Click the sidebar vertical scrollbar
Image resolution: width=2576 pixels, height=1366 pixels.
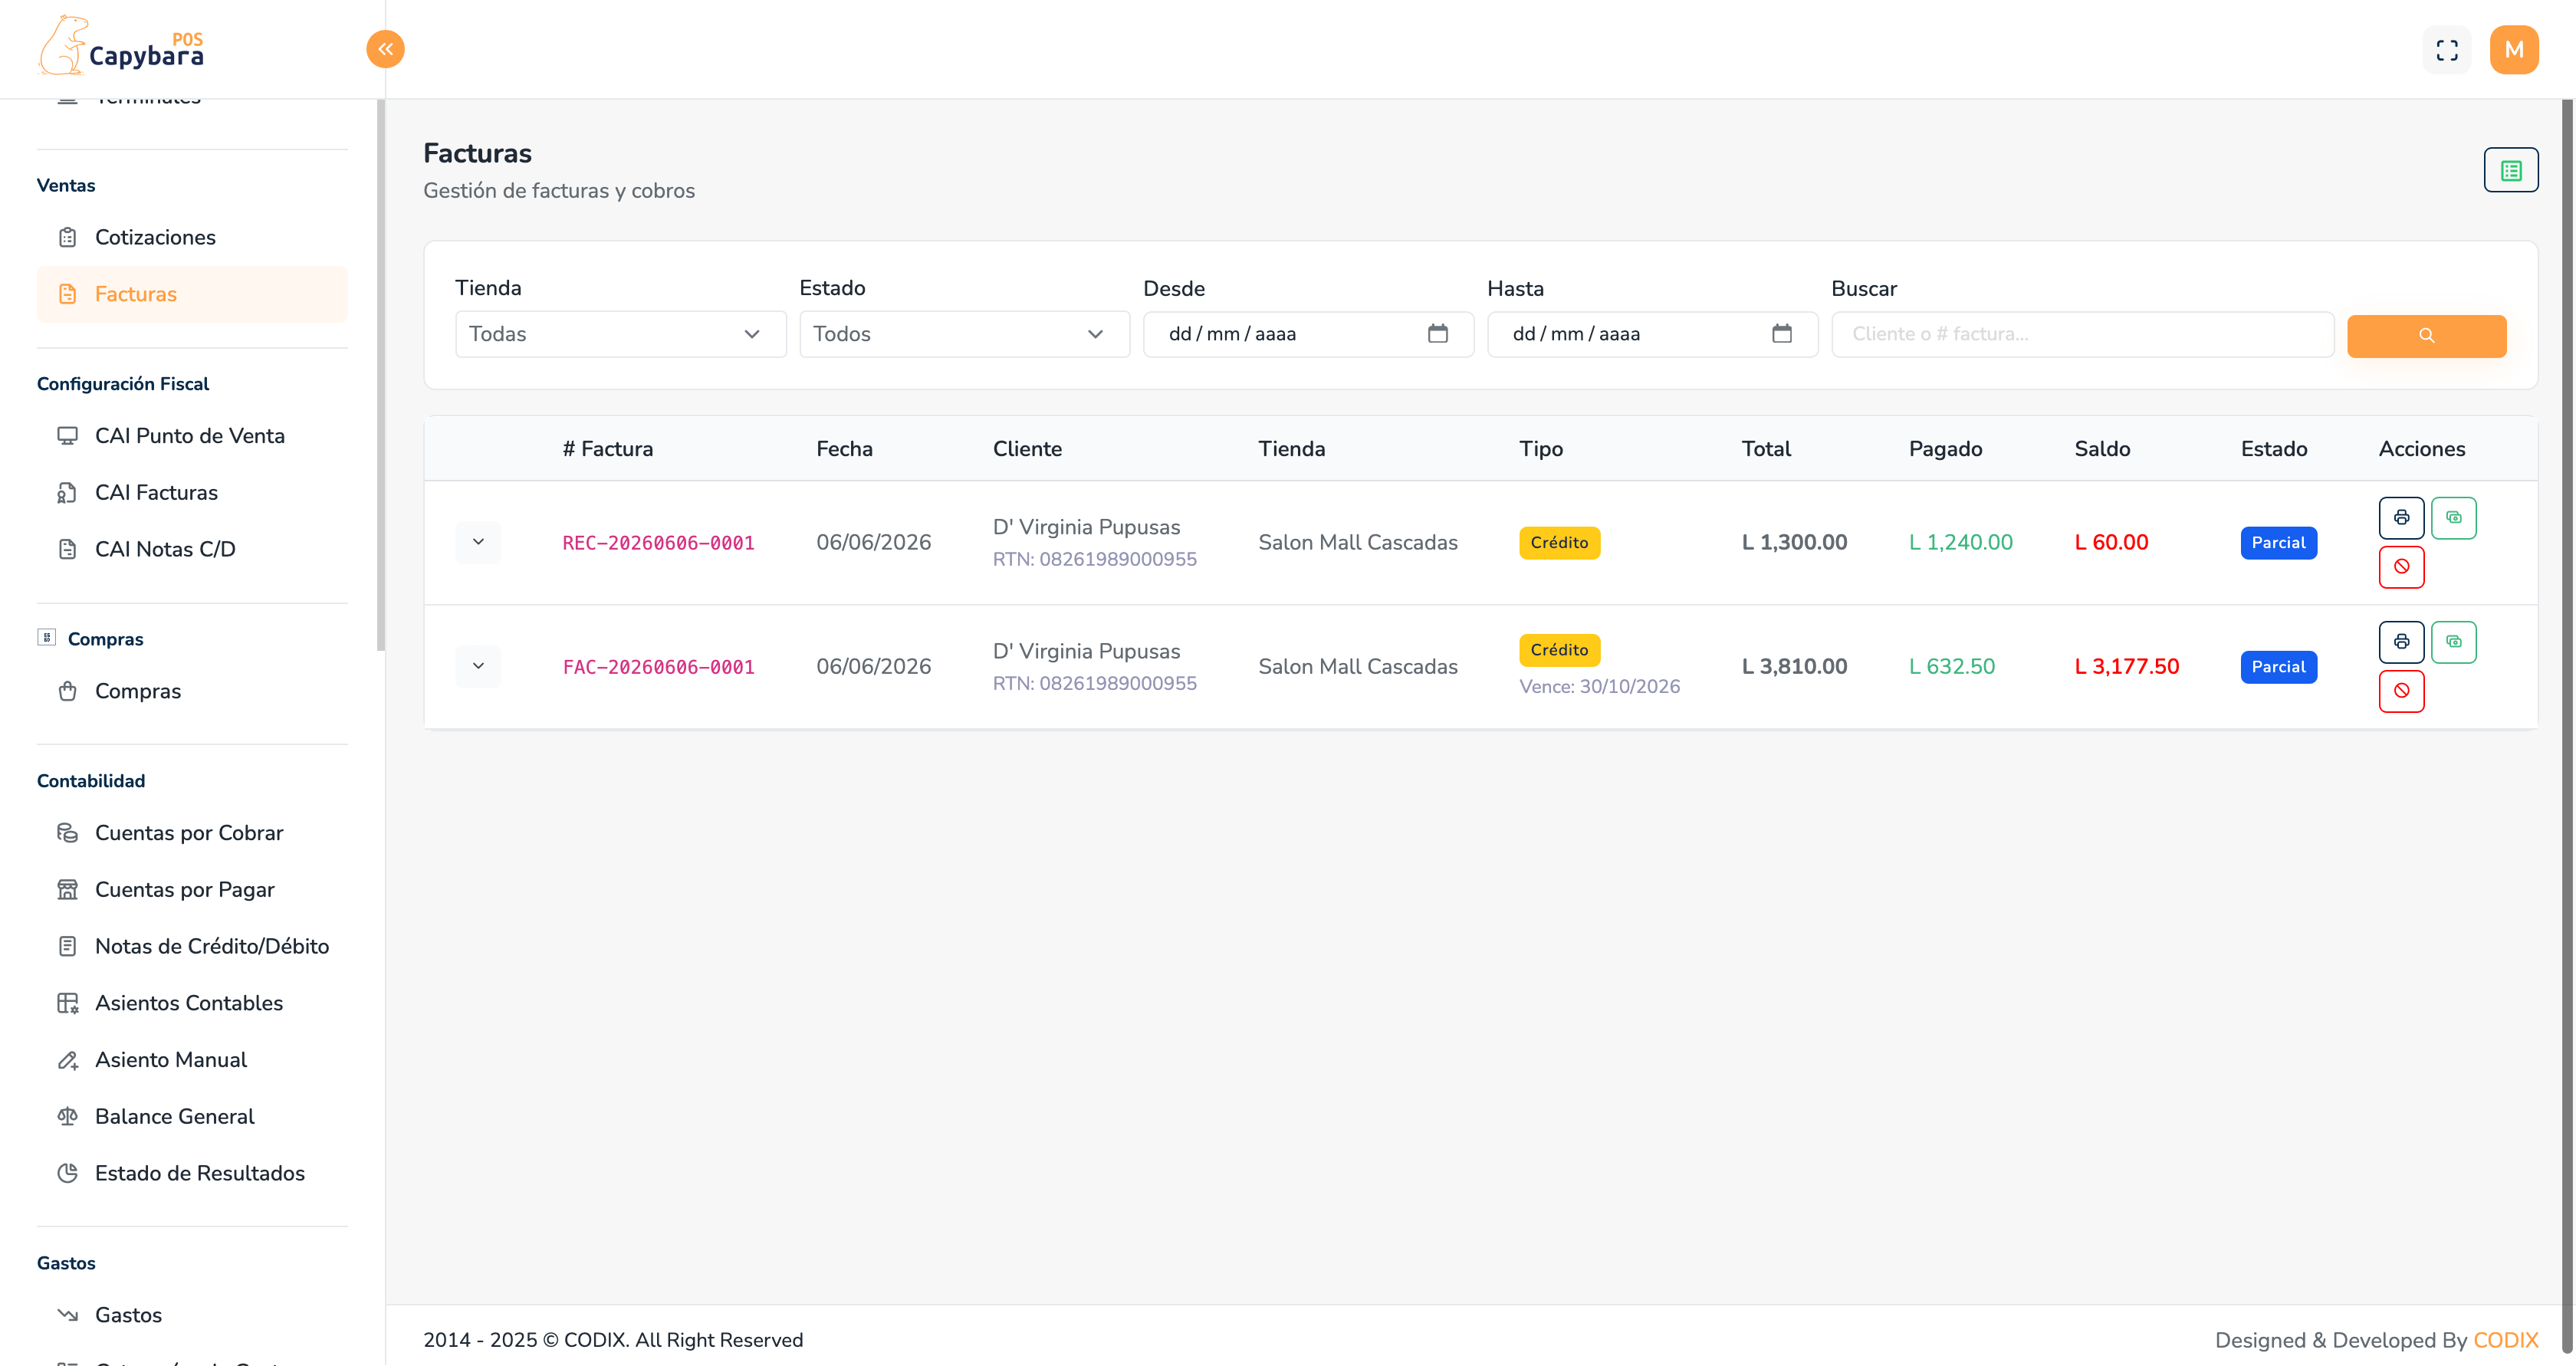pyautogui.click(x=380, y=375)
